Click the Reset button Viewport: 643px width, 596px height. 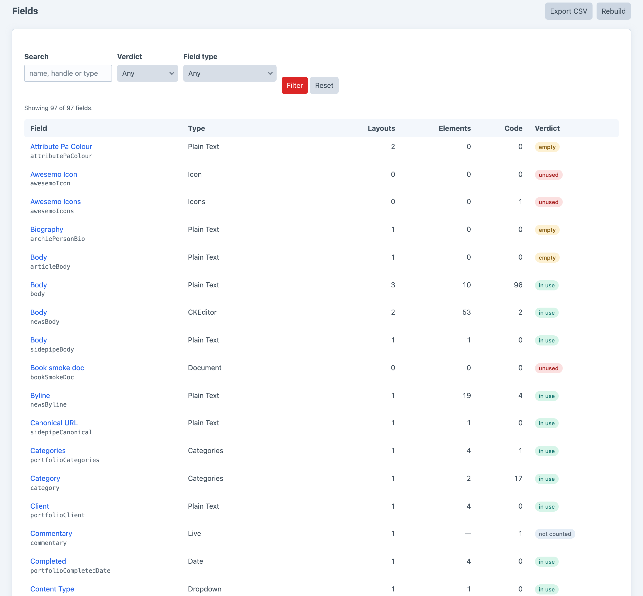tap(324, 85)
